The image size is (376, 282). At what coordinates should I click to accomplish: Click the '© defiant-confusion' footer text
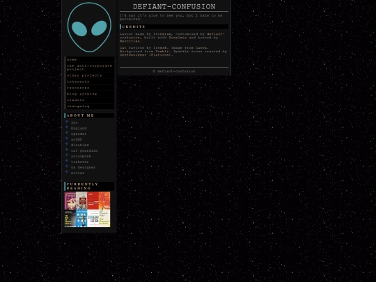[174, 71]
